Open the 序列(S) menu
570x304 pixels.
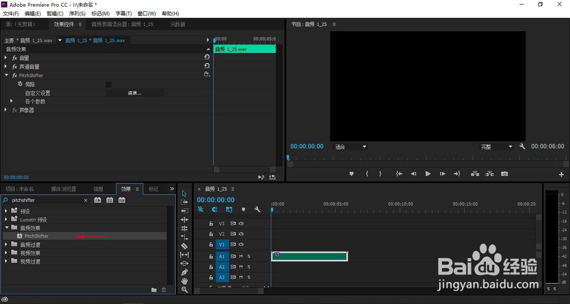[77, 14]
